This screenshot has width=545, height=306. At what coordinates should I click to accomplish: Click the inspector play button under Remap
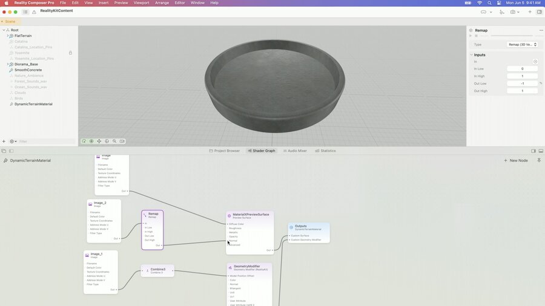tap(471, 36)
